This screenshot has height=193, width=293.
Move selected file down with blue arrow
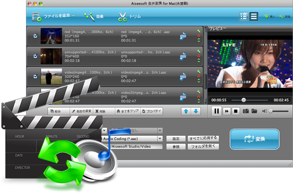(196, 111)
